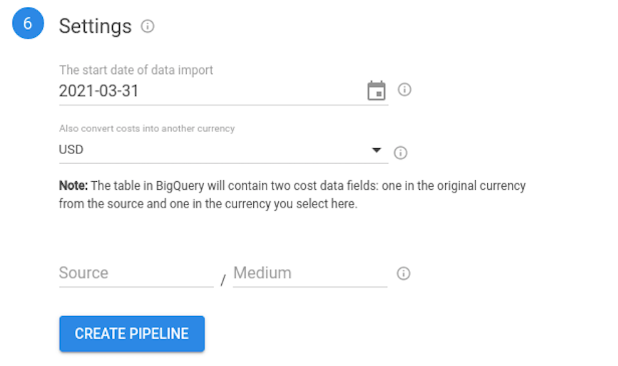The width and height of the screenshot is (618, 366).
Task: Click info icon next to calendar icon
Action: tap(404, 89)
